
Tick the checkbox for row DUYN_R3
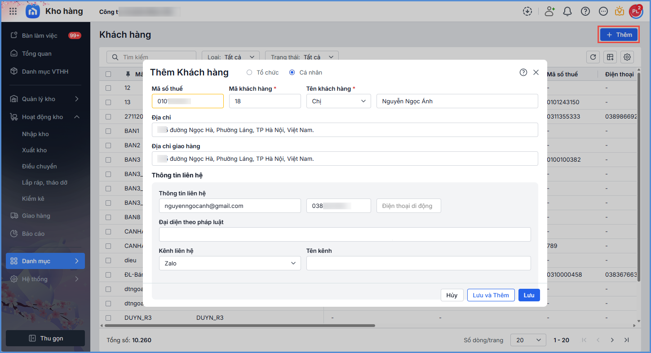pos(108,318)
